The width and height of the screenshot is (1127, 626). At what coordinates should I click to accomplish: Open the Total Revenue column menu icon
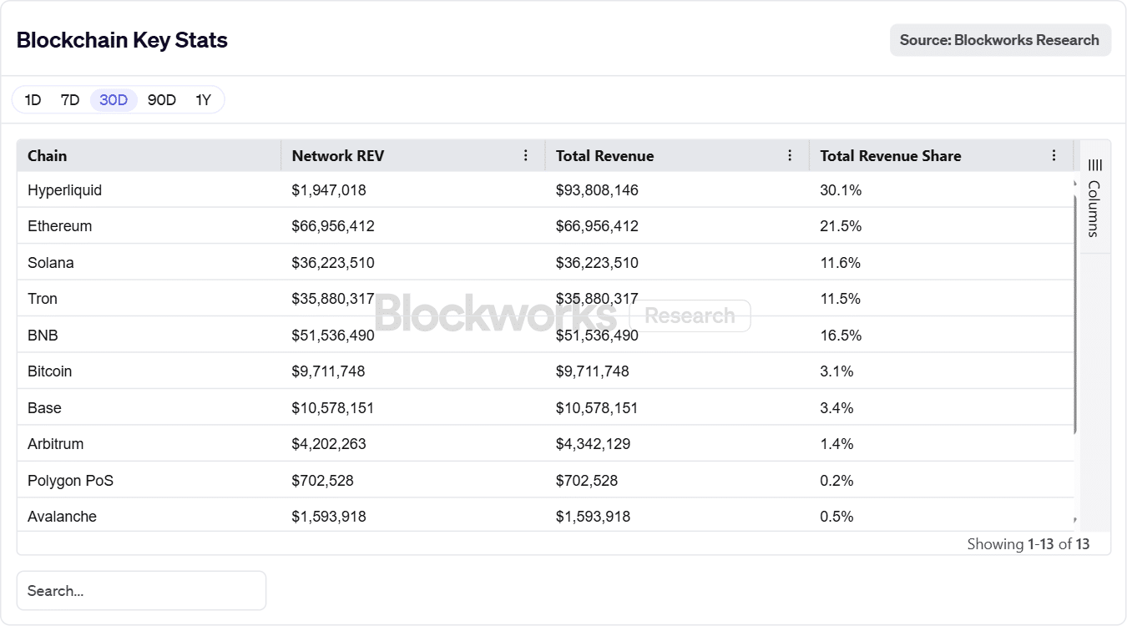pyautogui.click(x=790, y=155)
